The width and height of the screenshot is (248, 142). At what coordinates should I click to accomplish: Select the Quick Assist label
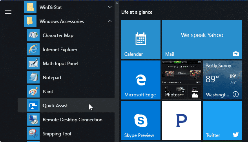click(55, 105)
